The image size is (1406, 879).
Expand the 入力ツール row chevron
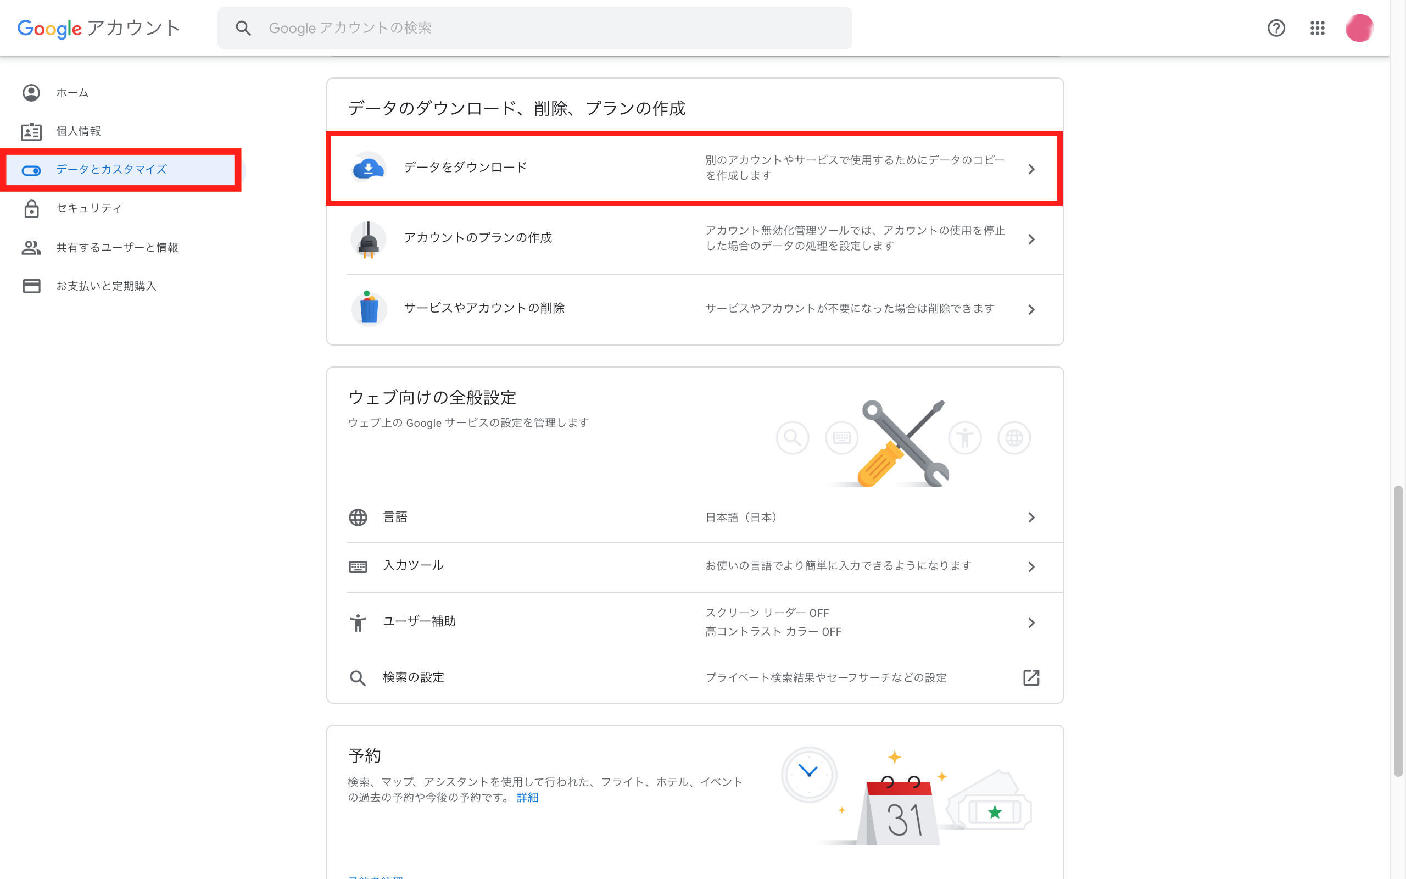click(x=1032, y=566)
